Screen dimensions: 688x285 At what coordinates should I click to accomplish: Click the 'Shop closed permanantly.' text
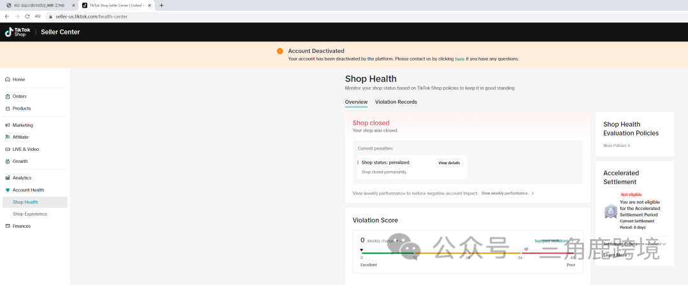[384, 172]
